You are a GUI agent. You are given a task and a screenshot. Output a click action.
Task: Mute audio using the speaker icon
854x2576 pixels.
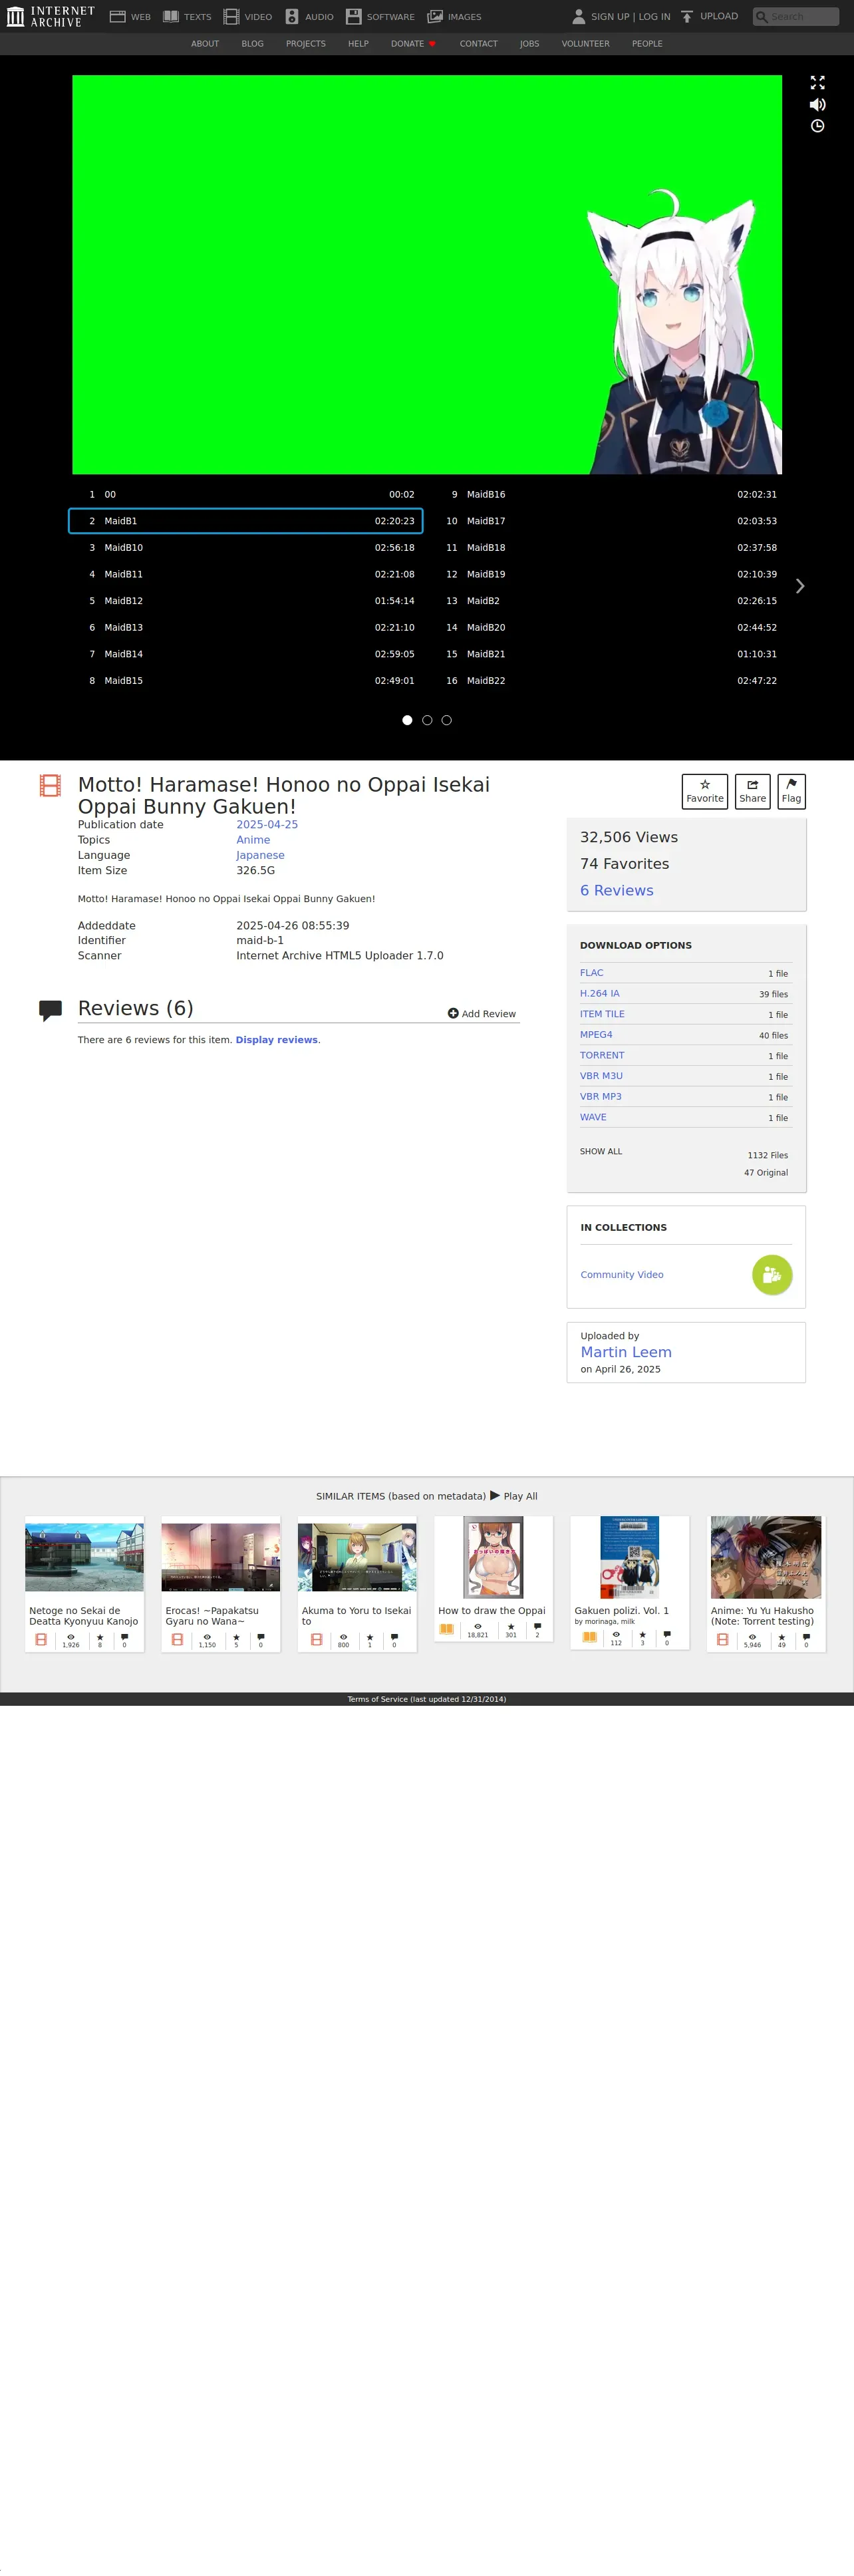point(817,104)
